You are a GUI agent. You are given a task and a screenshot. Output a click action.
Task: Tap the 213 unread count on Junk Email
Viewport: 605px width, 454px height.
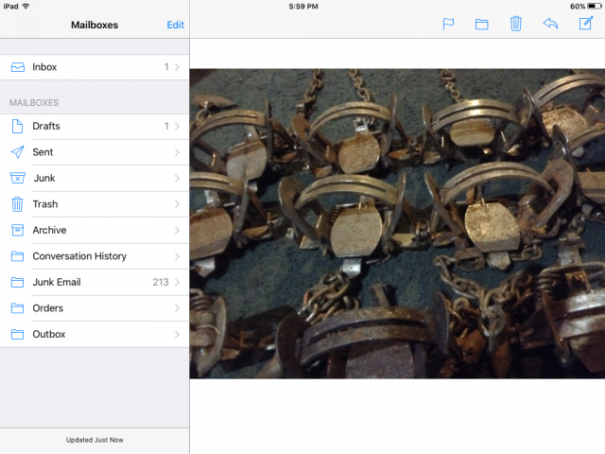[161, 282]
